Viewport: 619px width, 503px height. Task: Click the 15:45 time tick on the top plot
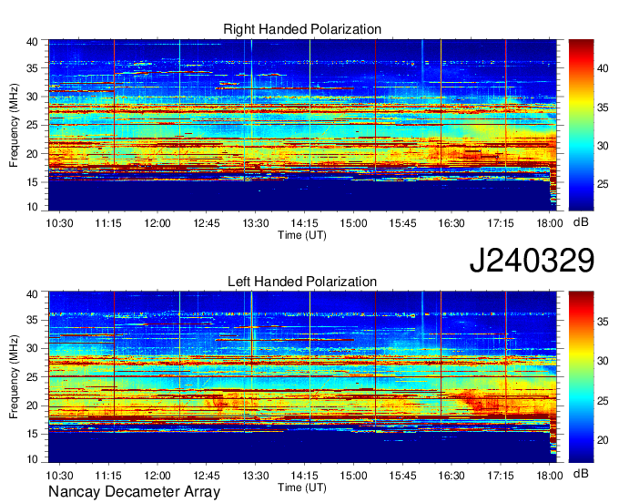click(x=402, y=223)
